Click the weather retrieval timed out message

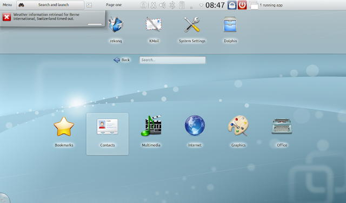(x=46, y=17)
